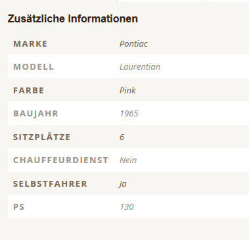Click the seat count value 6

click(122, 137)
